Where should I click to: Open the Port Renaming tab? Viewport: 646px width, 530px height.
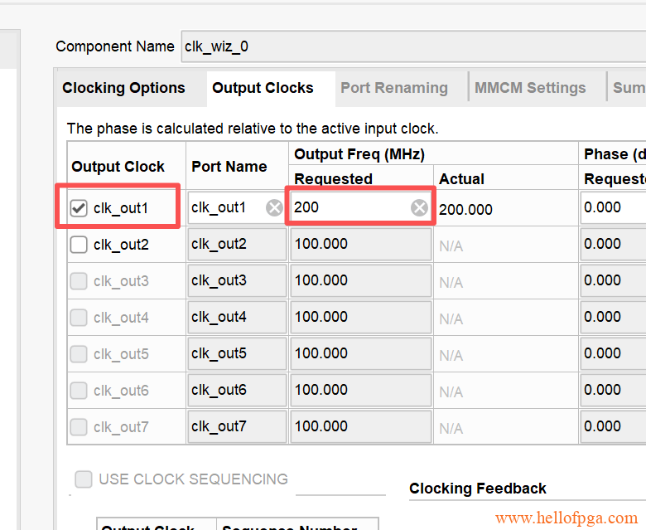click(x=394, y=88)
